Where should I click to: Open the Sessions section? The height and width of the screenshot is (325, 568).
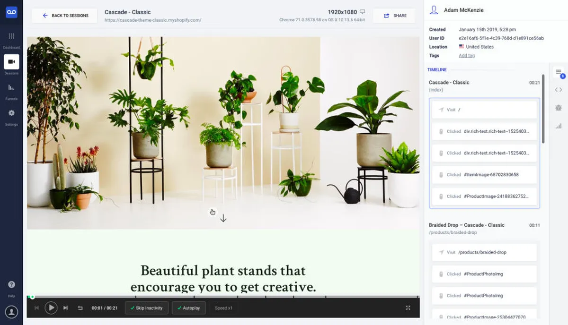(11, 65)
